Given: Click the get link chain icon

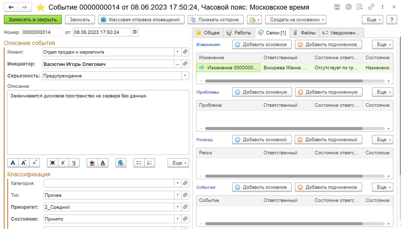Looking at the screenshot, I should point(371,7).
